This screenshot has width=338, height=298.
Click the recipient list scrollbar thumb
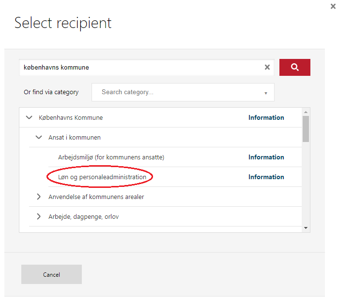(x=306, y=129)
